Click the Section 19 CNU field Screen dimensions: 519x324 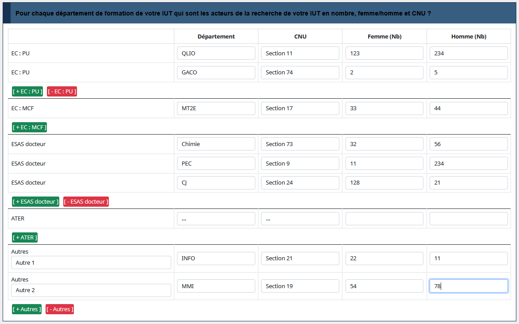tap(300, 286)
